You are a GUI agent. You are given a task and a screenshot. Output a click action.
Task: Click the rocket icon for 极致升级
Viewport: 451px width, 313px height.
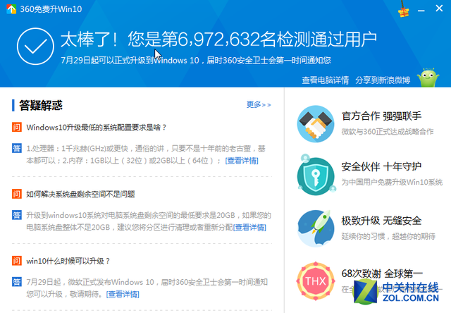coord(316,228)
